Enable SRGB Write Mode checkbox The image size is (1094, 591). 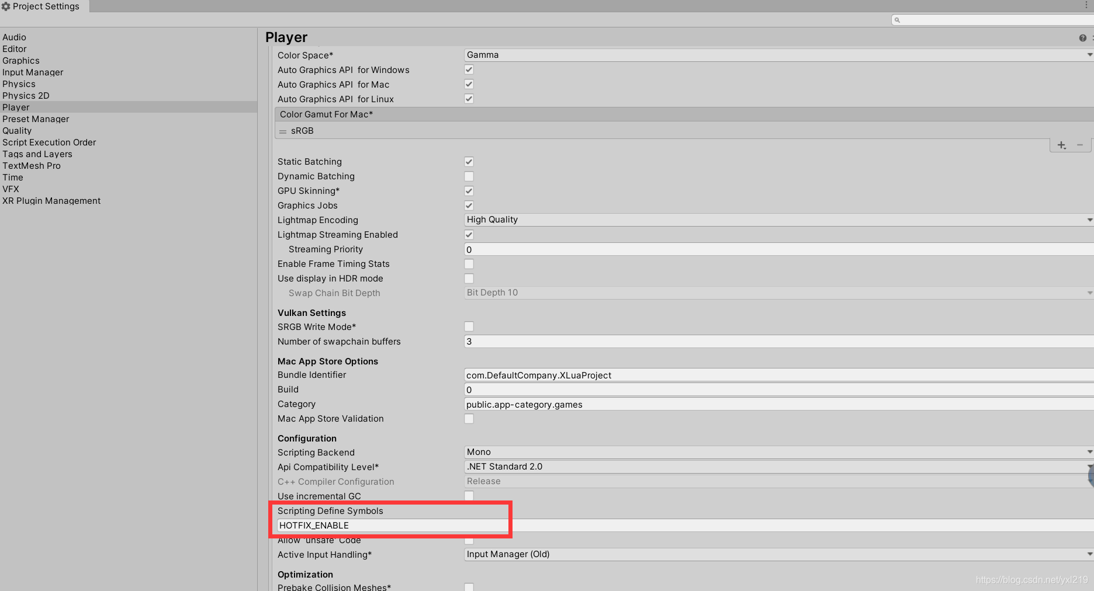tap(469, 326)
